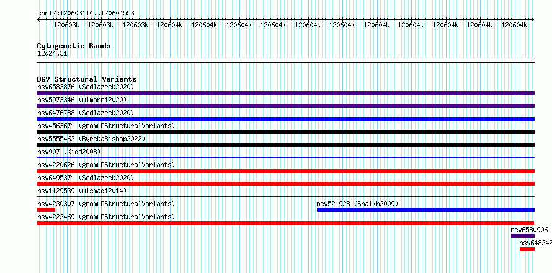
Task: Click the last 120604k ruler tick label
Action: click(x=514, y=25)
